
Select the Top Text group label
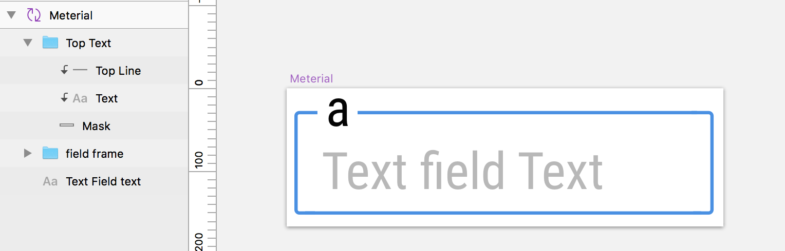click(x=88, y=44)
